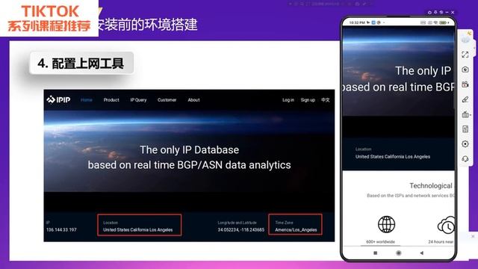Tap the cloud clock icon on phone
This screenshot has height=269, width=478.
pos(446,225)
